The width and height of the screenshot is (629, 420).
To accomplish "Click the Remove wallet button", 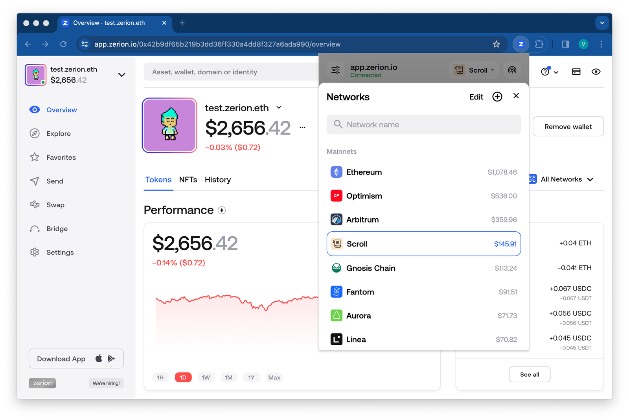I will (568, 127).
